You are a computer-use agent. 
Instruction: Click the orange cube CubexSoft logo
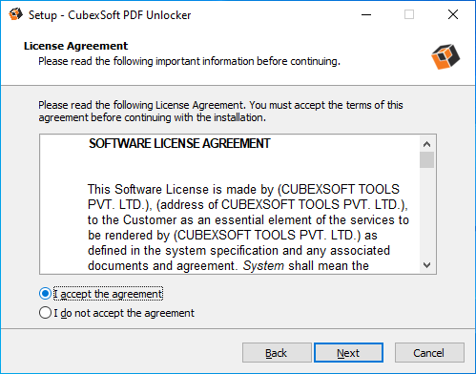pos(445,56)
